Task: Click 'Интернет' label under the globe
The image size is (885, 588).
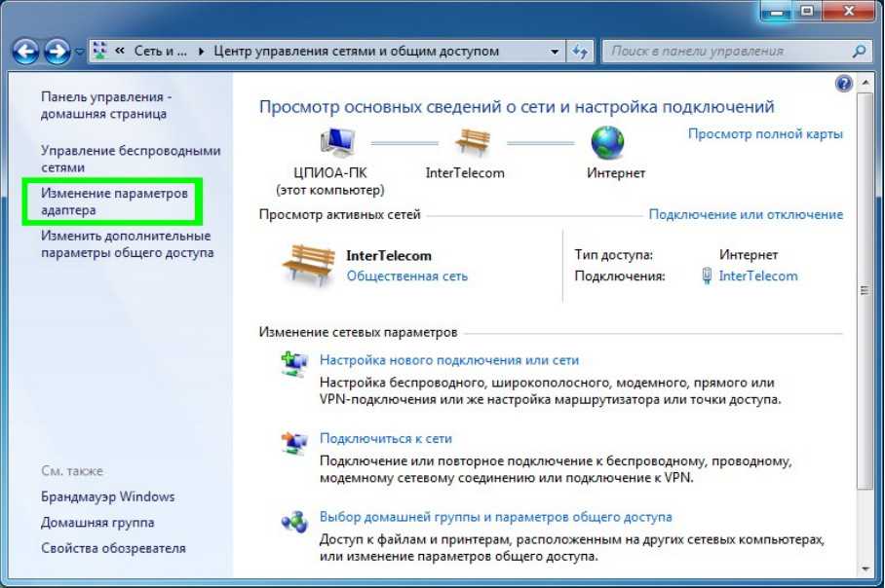Action: 615,173
